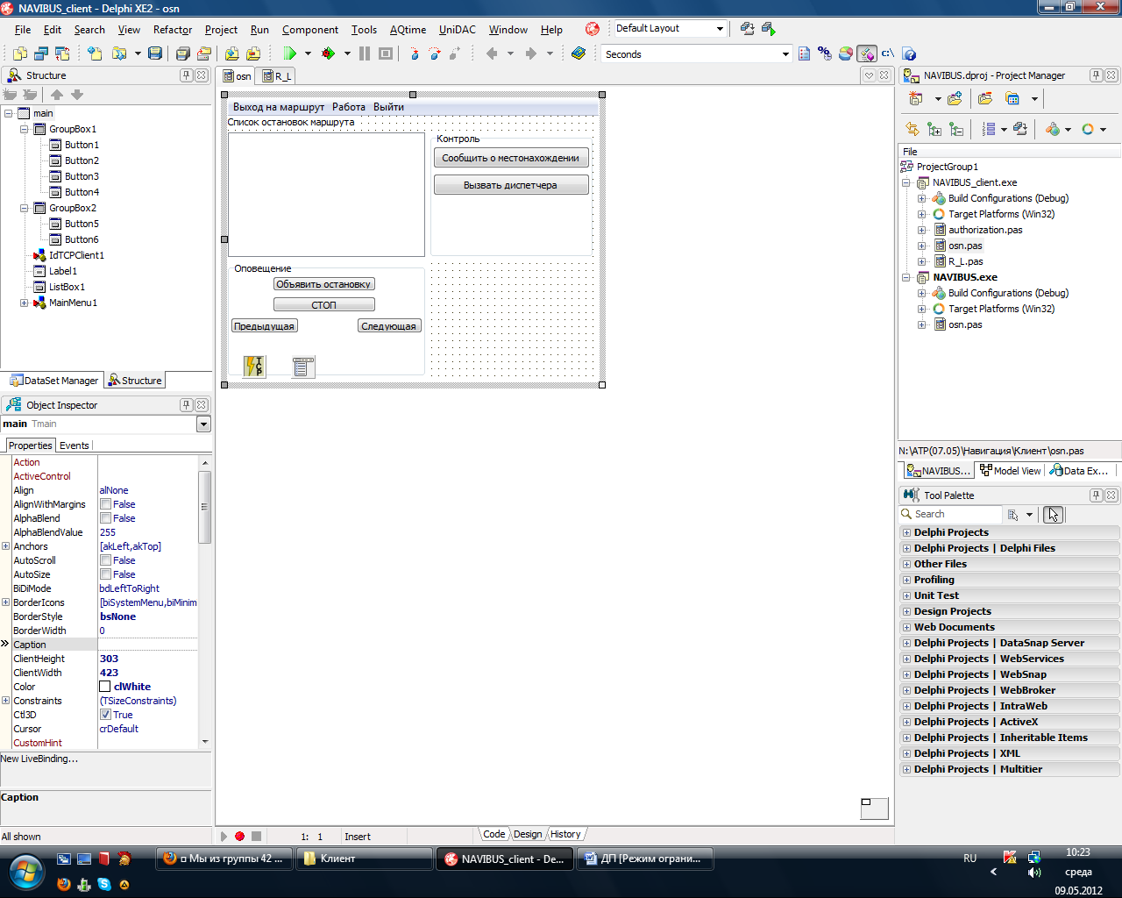The width and height of the screenshot is (1122, 898).
Task: Click the AQtime percent counter icon
Action: pyautogui.click(x=825, y=53)
